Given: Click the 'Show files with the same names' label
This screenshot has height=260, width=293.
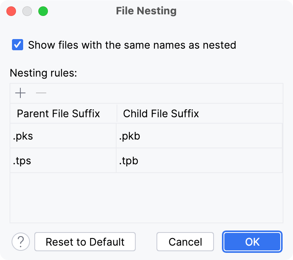Looking at the screenshot, I should (x=132, y=45).
